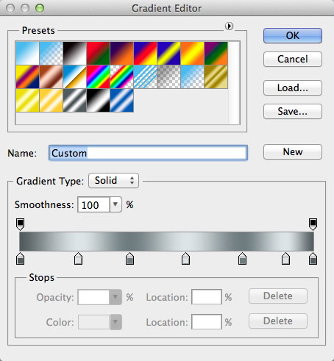Select the transparent stripes gradient preset
The width and height of the screenshot is (334, 361).
pyautogui.click(x=145, y=76)
